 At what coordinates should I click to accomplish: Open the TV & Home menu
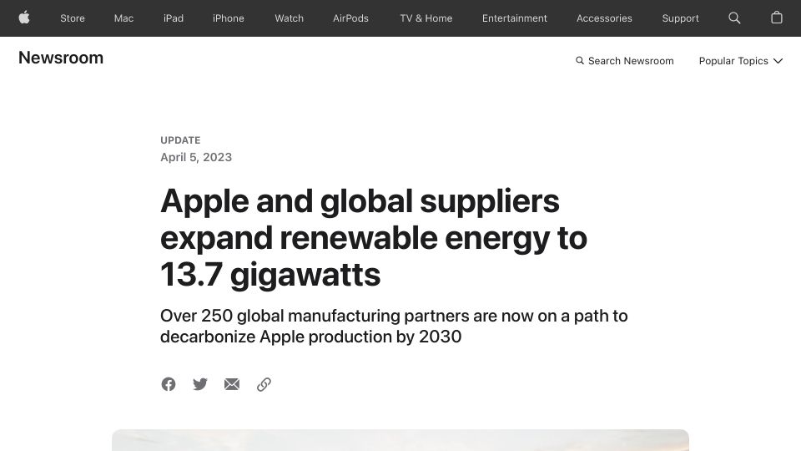426,18
